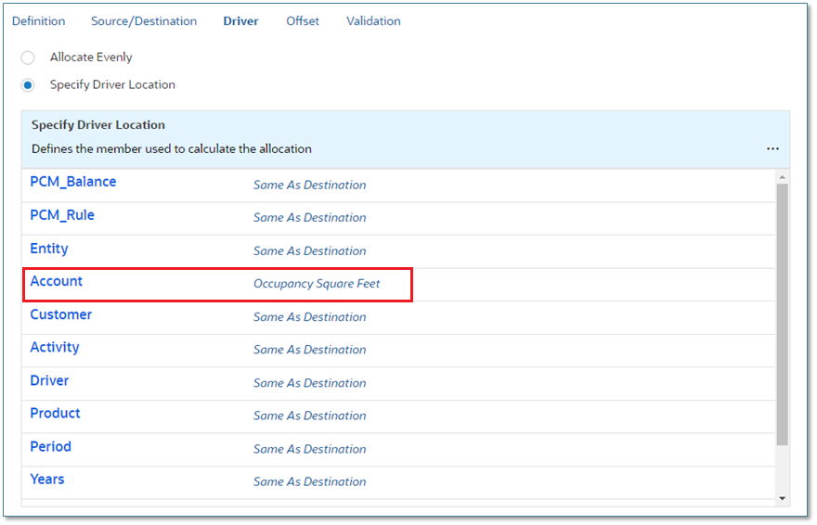817x525 pixels.
Task: Click the Driver dimension row link
Action: [49, 380]
